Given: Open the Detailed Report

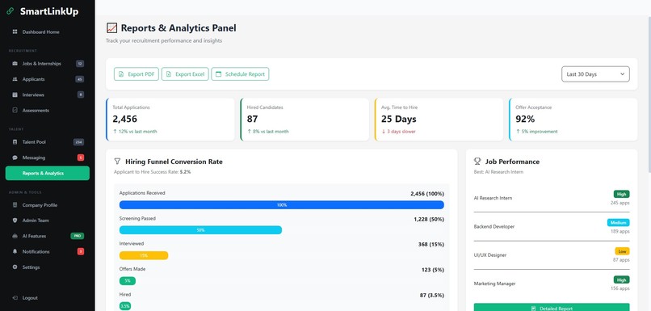Looking at the screenshot, I should pyautogui.click(x=552, y=307).
